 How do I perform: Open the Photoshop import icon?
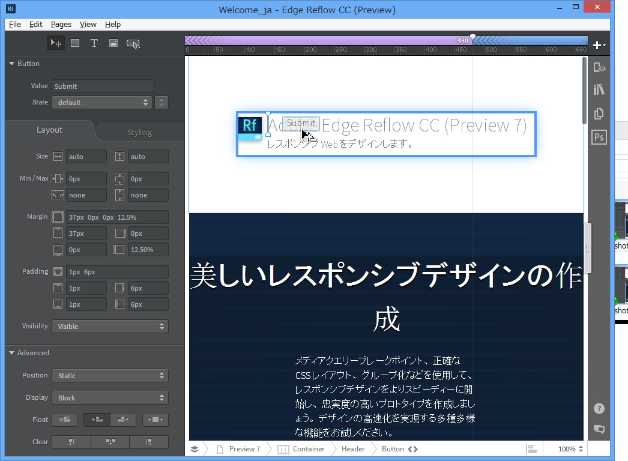[x=599, y=137]
